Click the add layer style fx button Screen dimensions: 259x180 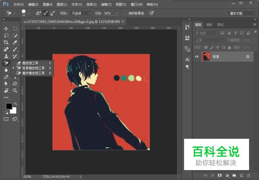click(x=213, y=175)
